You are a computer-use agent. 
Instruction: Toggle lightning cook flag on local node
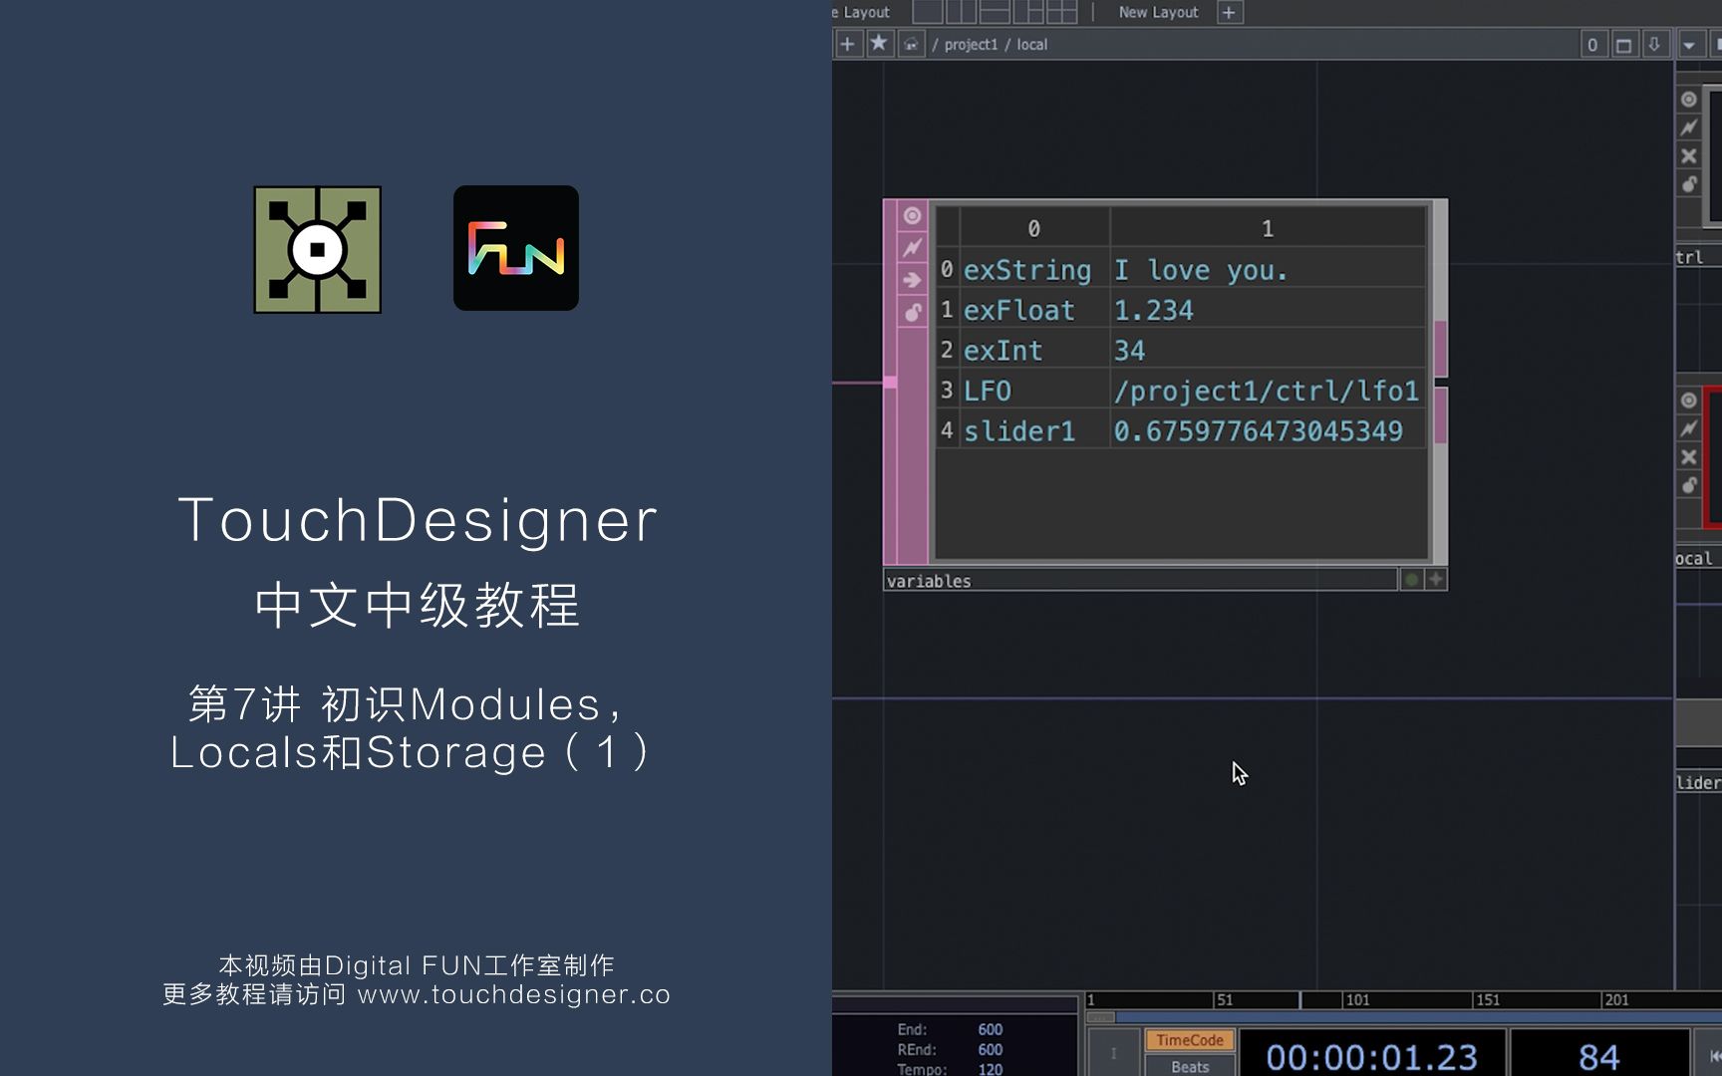[1689, 428]
